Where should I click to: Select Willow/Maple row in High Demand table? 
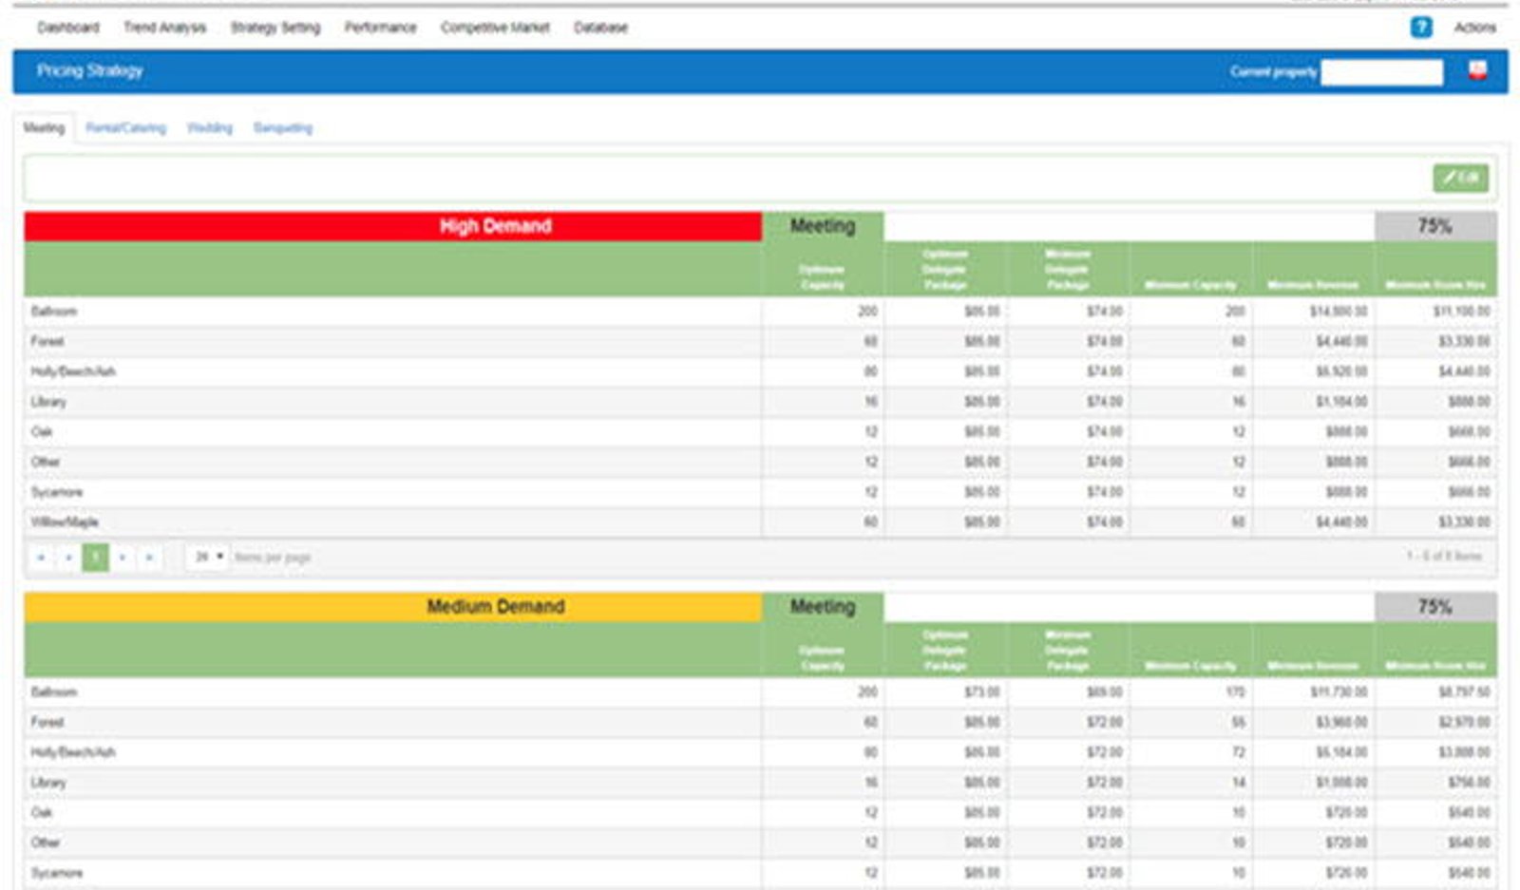point(760,522)
